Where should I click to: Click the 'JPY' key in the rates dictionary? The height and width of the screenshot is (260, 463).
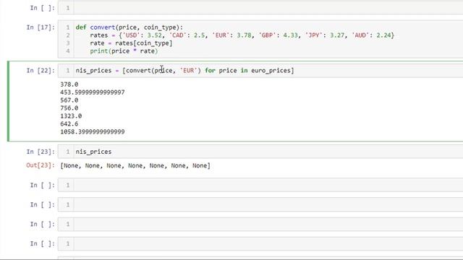[x=313, y=35]
